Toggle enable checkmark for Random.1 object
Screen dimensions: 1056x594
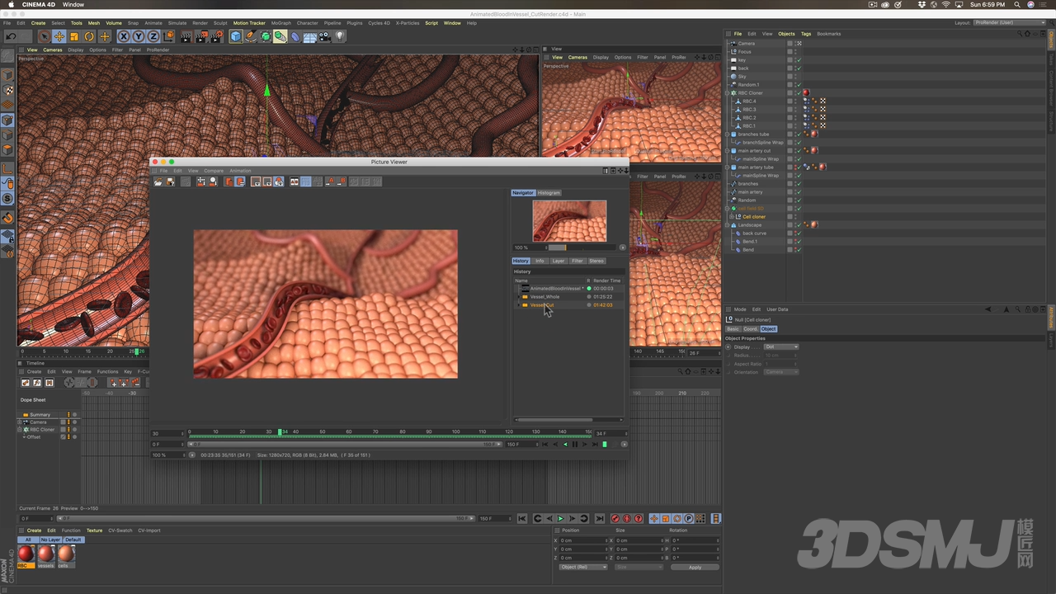(x=799, y=85)
